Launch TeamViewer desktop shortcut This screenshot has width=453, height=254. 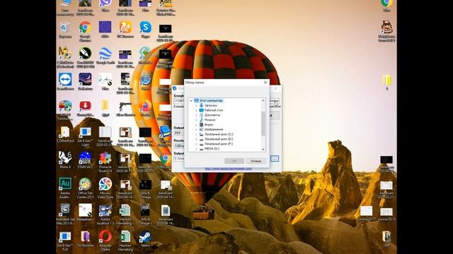tap(65, 82)
